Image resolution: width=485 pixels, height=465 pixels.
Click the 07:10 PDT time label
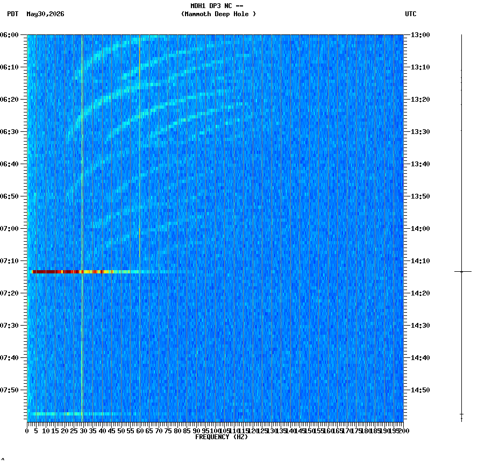[9, 261]
